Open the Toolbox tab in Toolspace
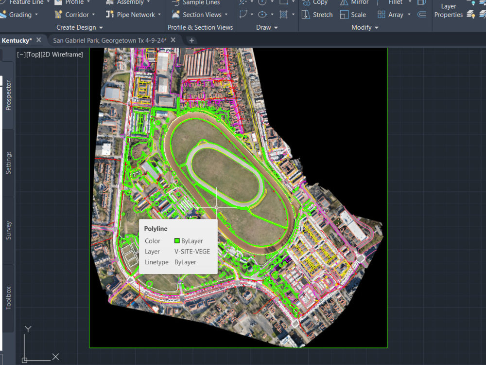Screen dimensions: 486x365 (x=8, y=298)
